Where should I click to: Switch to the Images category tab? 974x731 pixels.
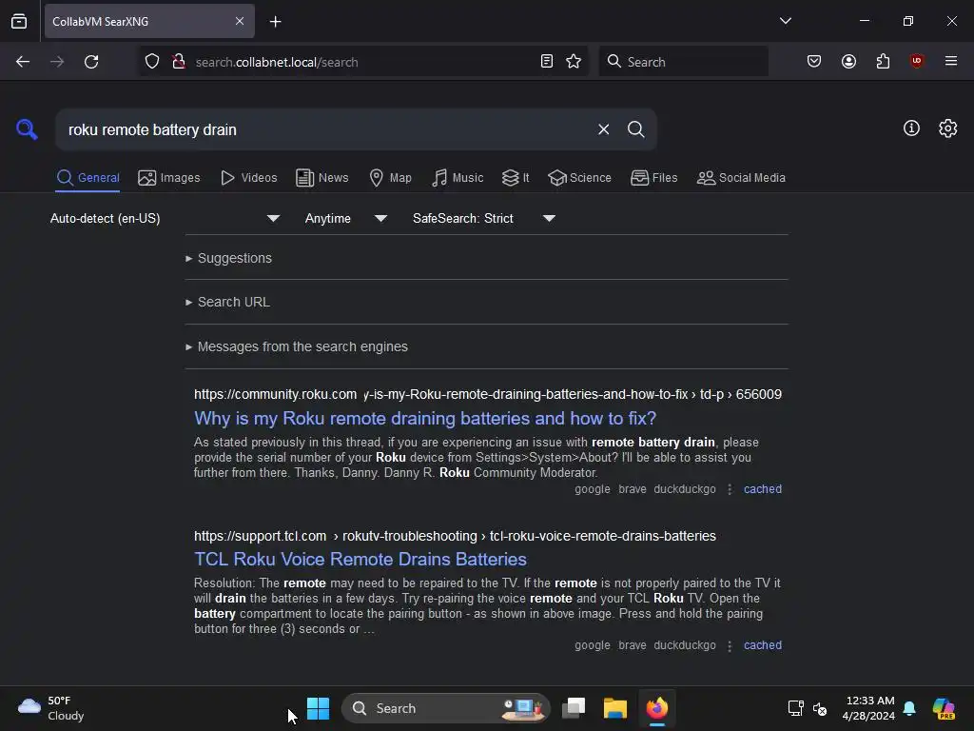(169, 178)
